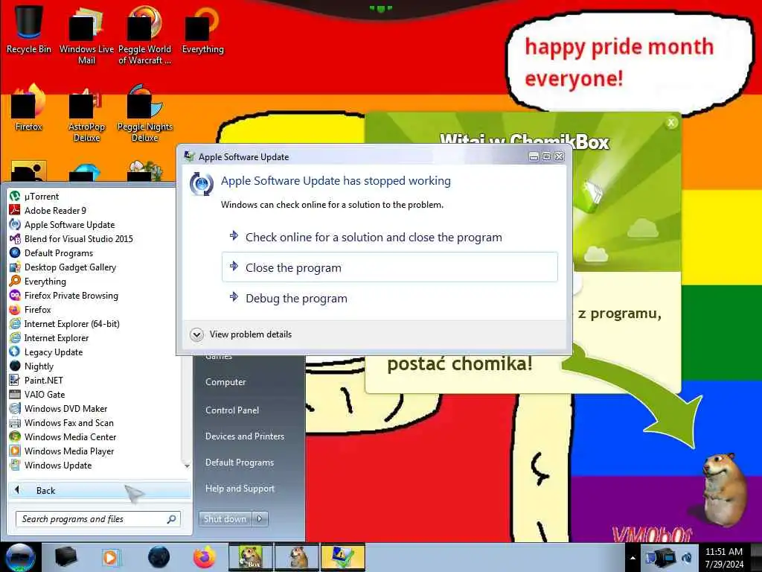Open Devices and Printers

pyautogui.click(x=244, y=436)
